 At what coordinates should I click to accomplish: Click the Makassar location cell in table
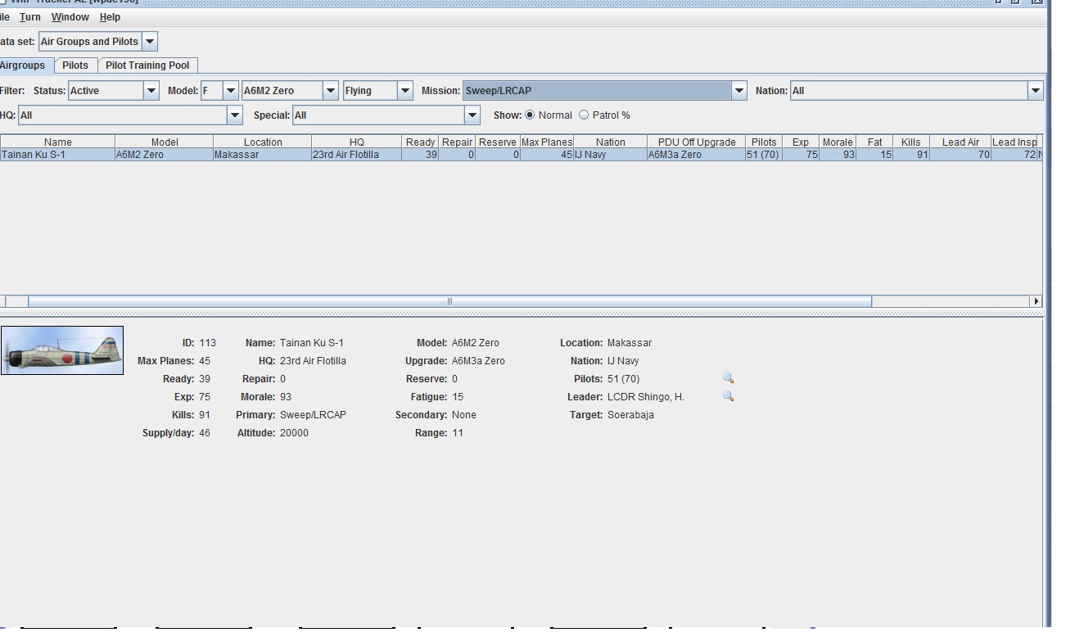263,155
